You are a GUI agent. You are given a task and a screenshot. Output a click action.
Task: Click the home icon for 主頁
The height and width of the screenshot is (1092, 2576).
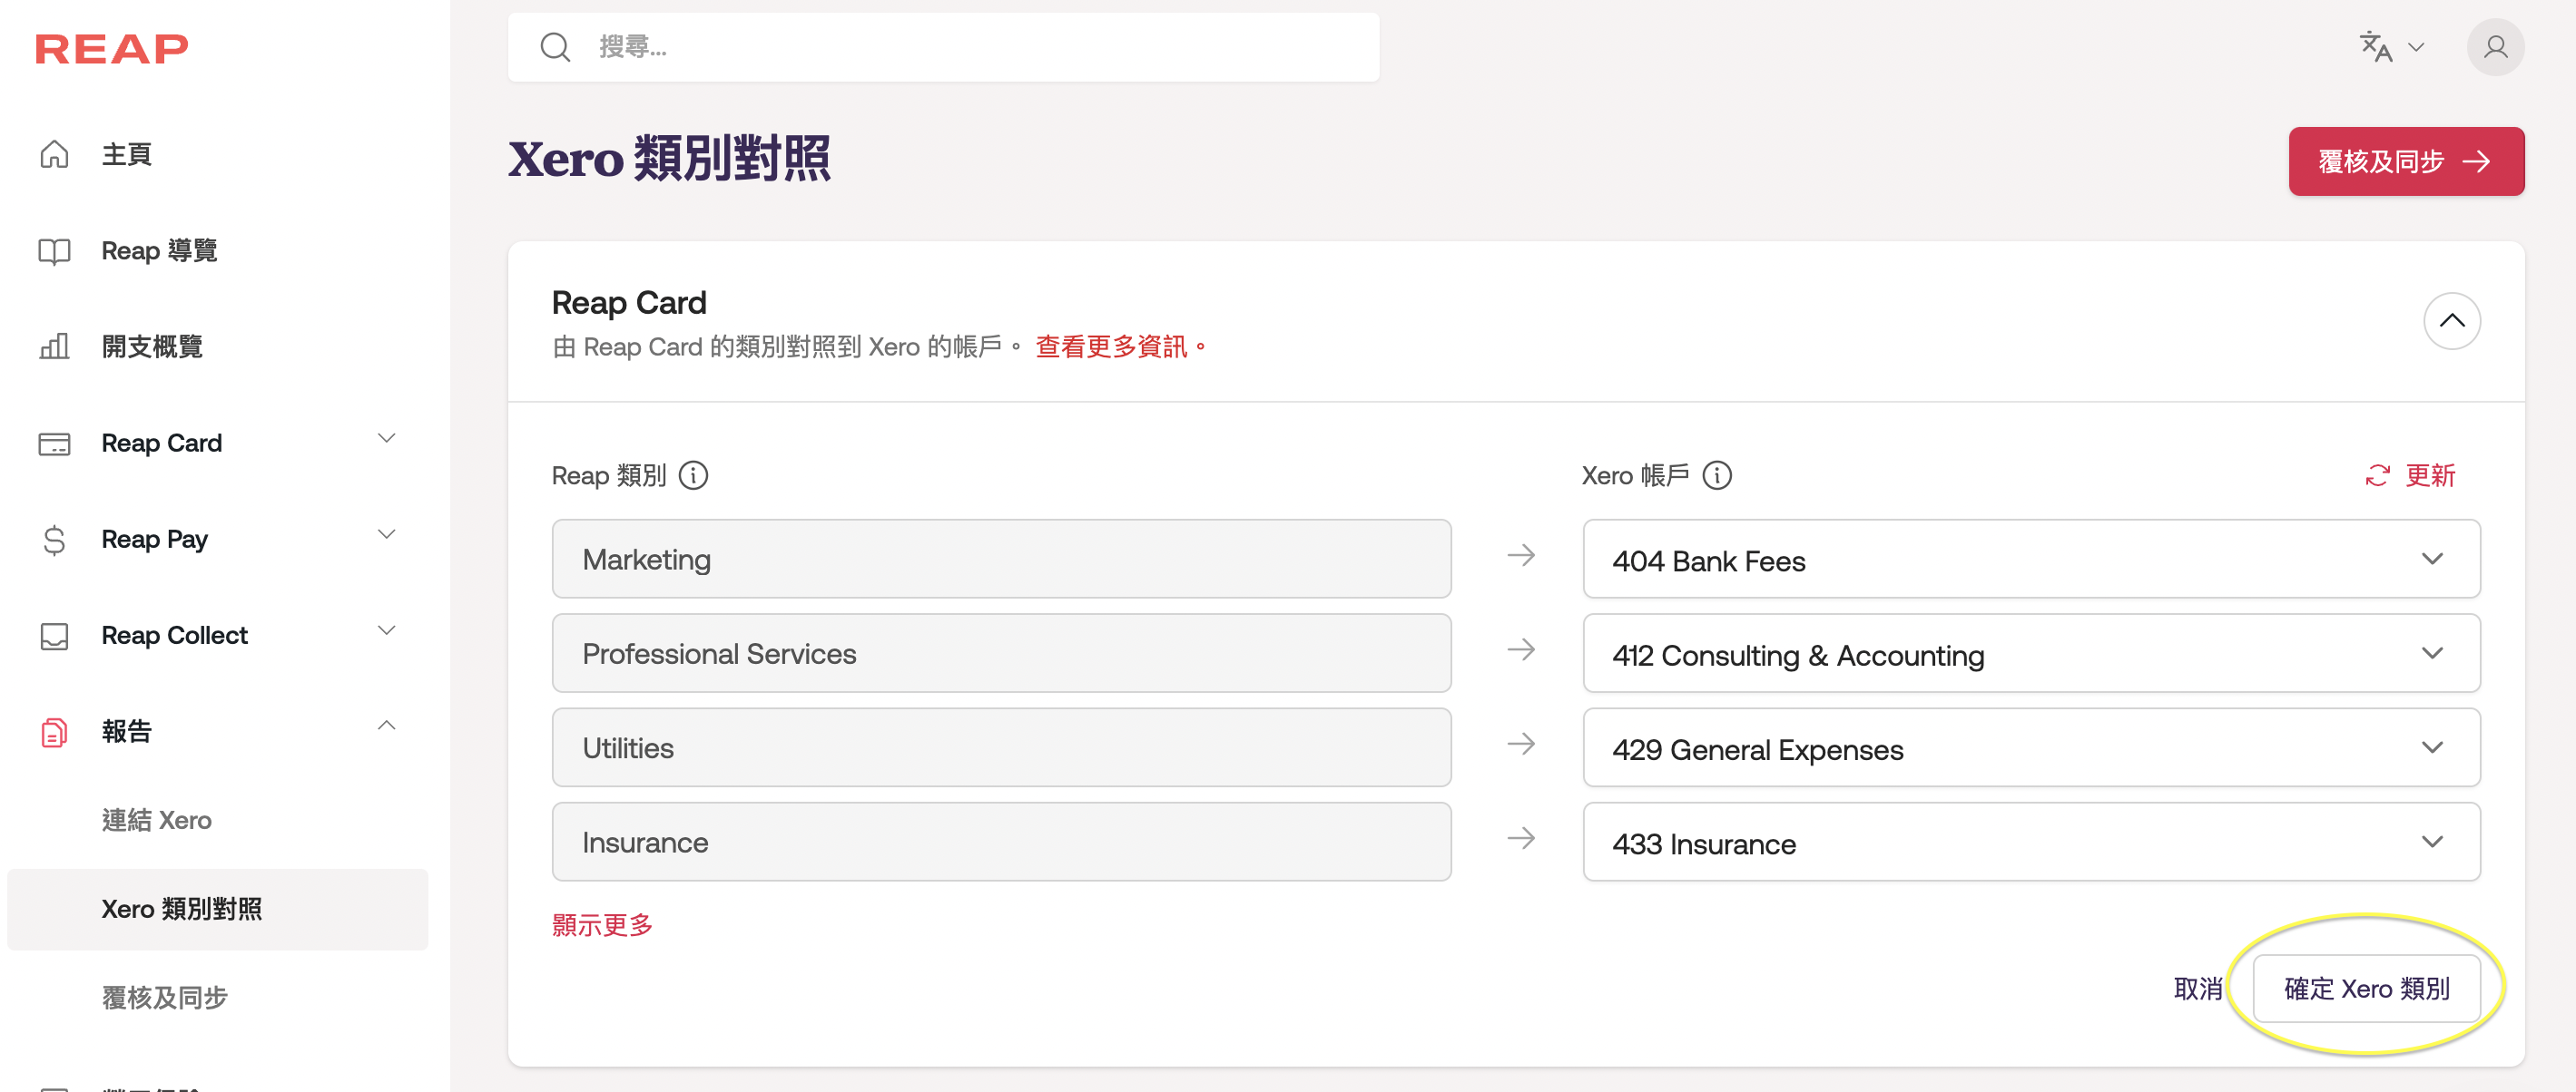pos(54,154)
